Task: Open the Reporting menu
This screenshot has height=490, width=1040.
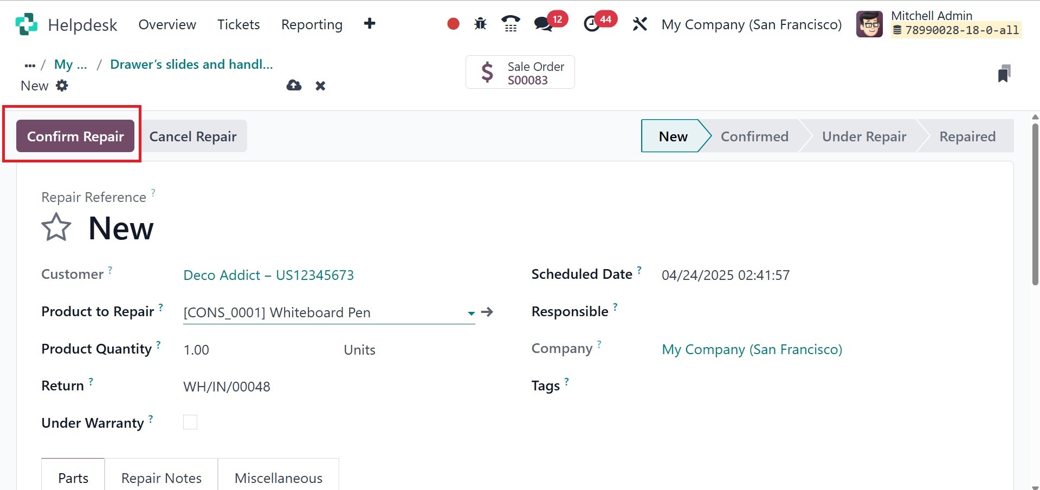Action: pos(312,24)
